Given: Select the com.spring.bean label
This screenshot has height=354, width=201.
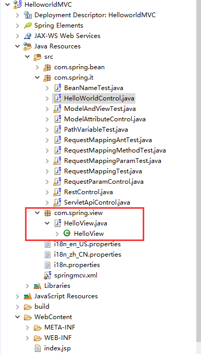Looking at the screenshot, I should [79, 67].
